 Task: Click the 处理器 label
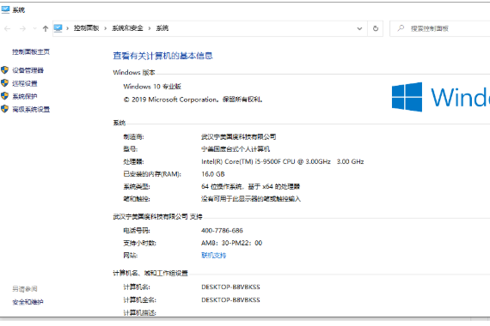tap(133, 161)
